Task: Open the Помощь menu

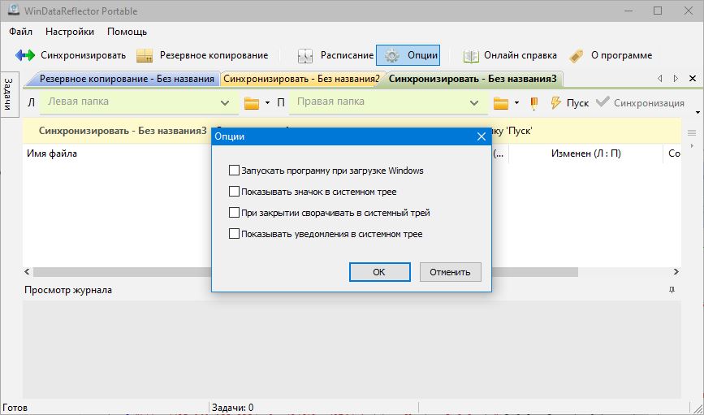Action: click(x=127, y=32)
